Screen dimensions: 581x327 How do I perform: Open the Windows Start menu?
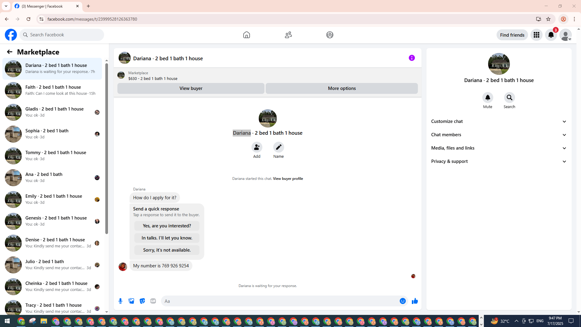(7, 321)
